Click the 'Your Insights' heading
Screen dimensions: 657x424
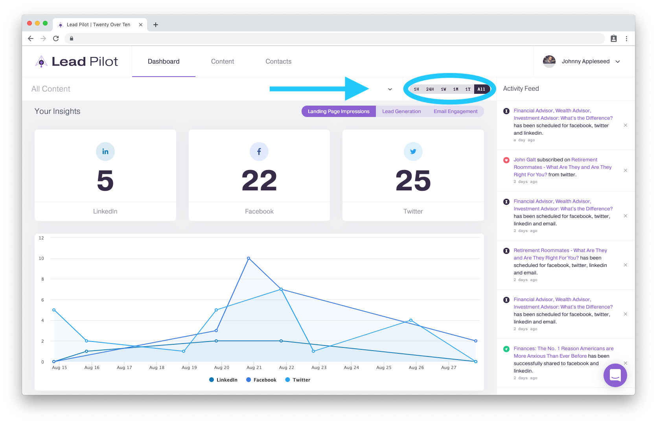[x=57, y=111]
